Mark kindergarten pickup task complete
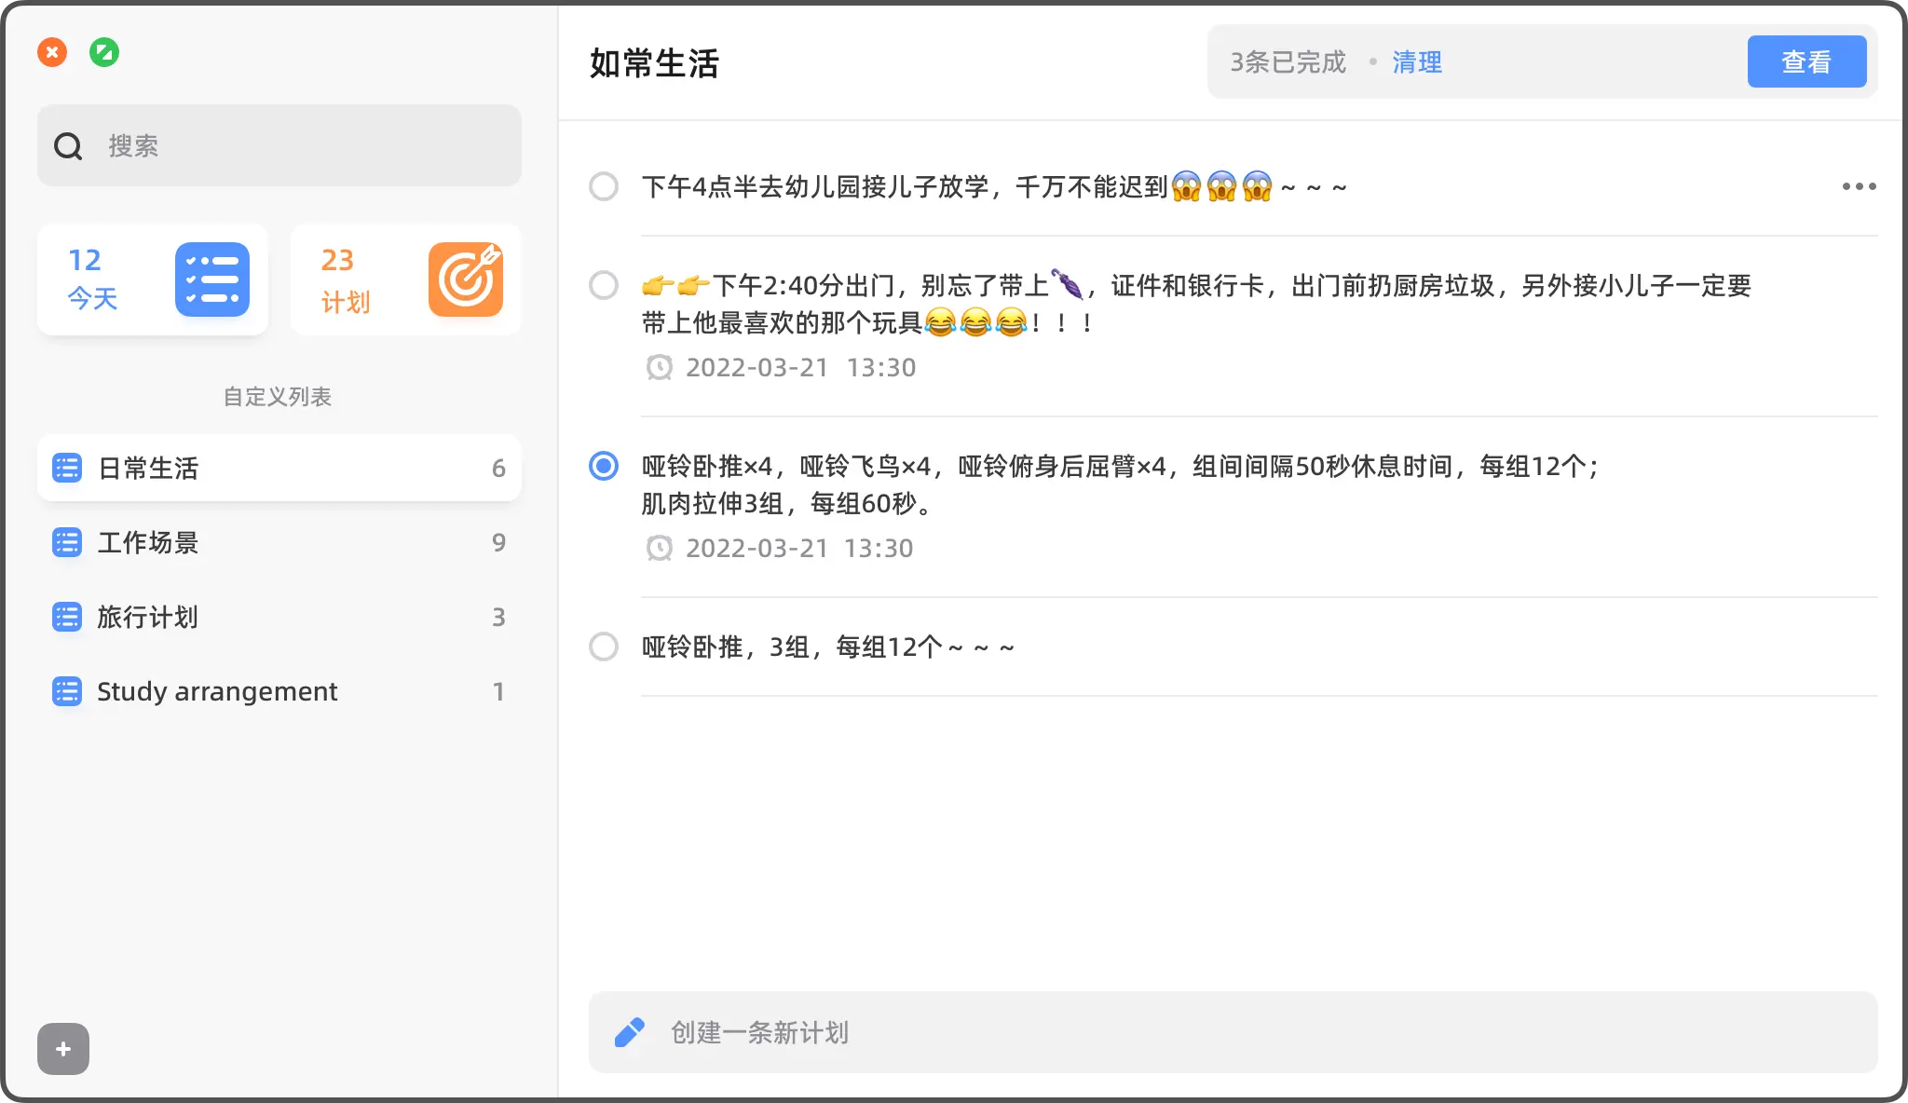 pos(604,186)
